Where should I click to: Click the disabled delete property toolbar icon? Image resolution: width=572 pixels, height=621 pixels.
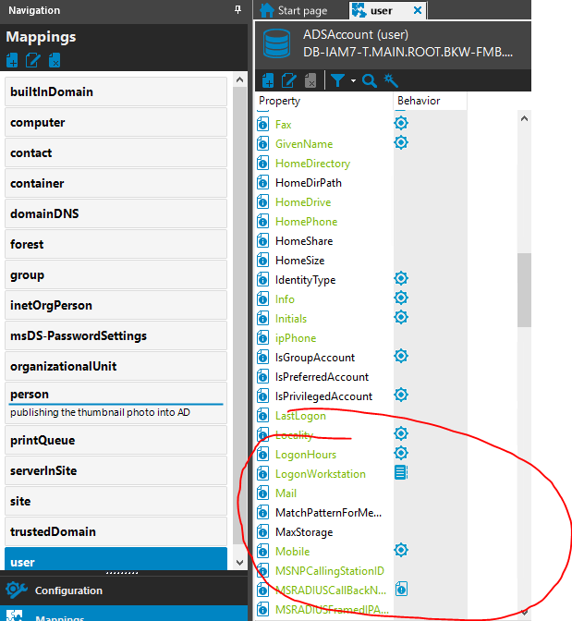point(310,80)
